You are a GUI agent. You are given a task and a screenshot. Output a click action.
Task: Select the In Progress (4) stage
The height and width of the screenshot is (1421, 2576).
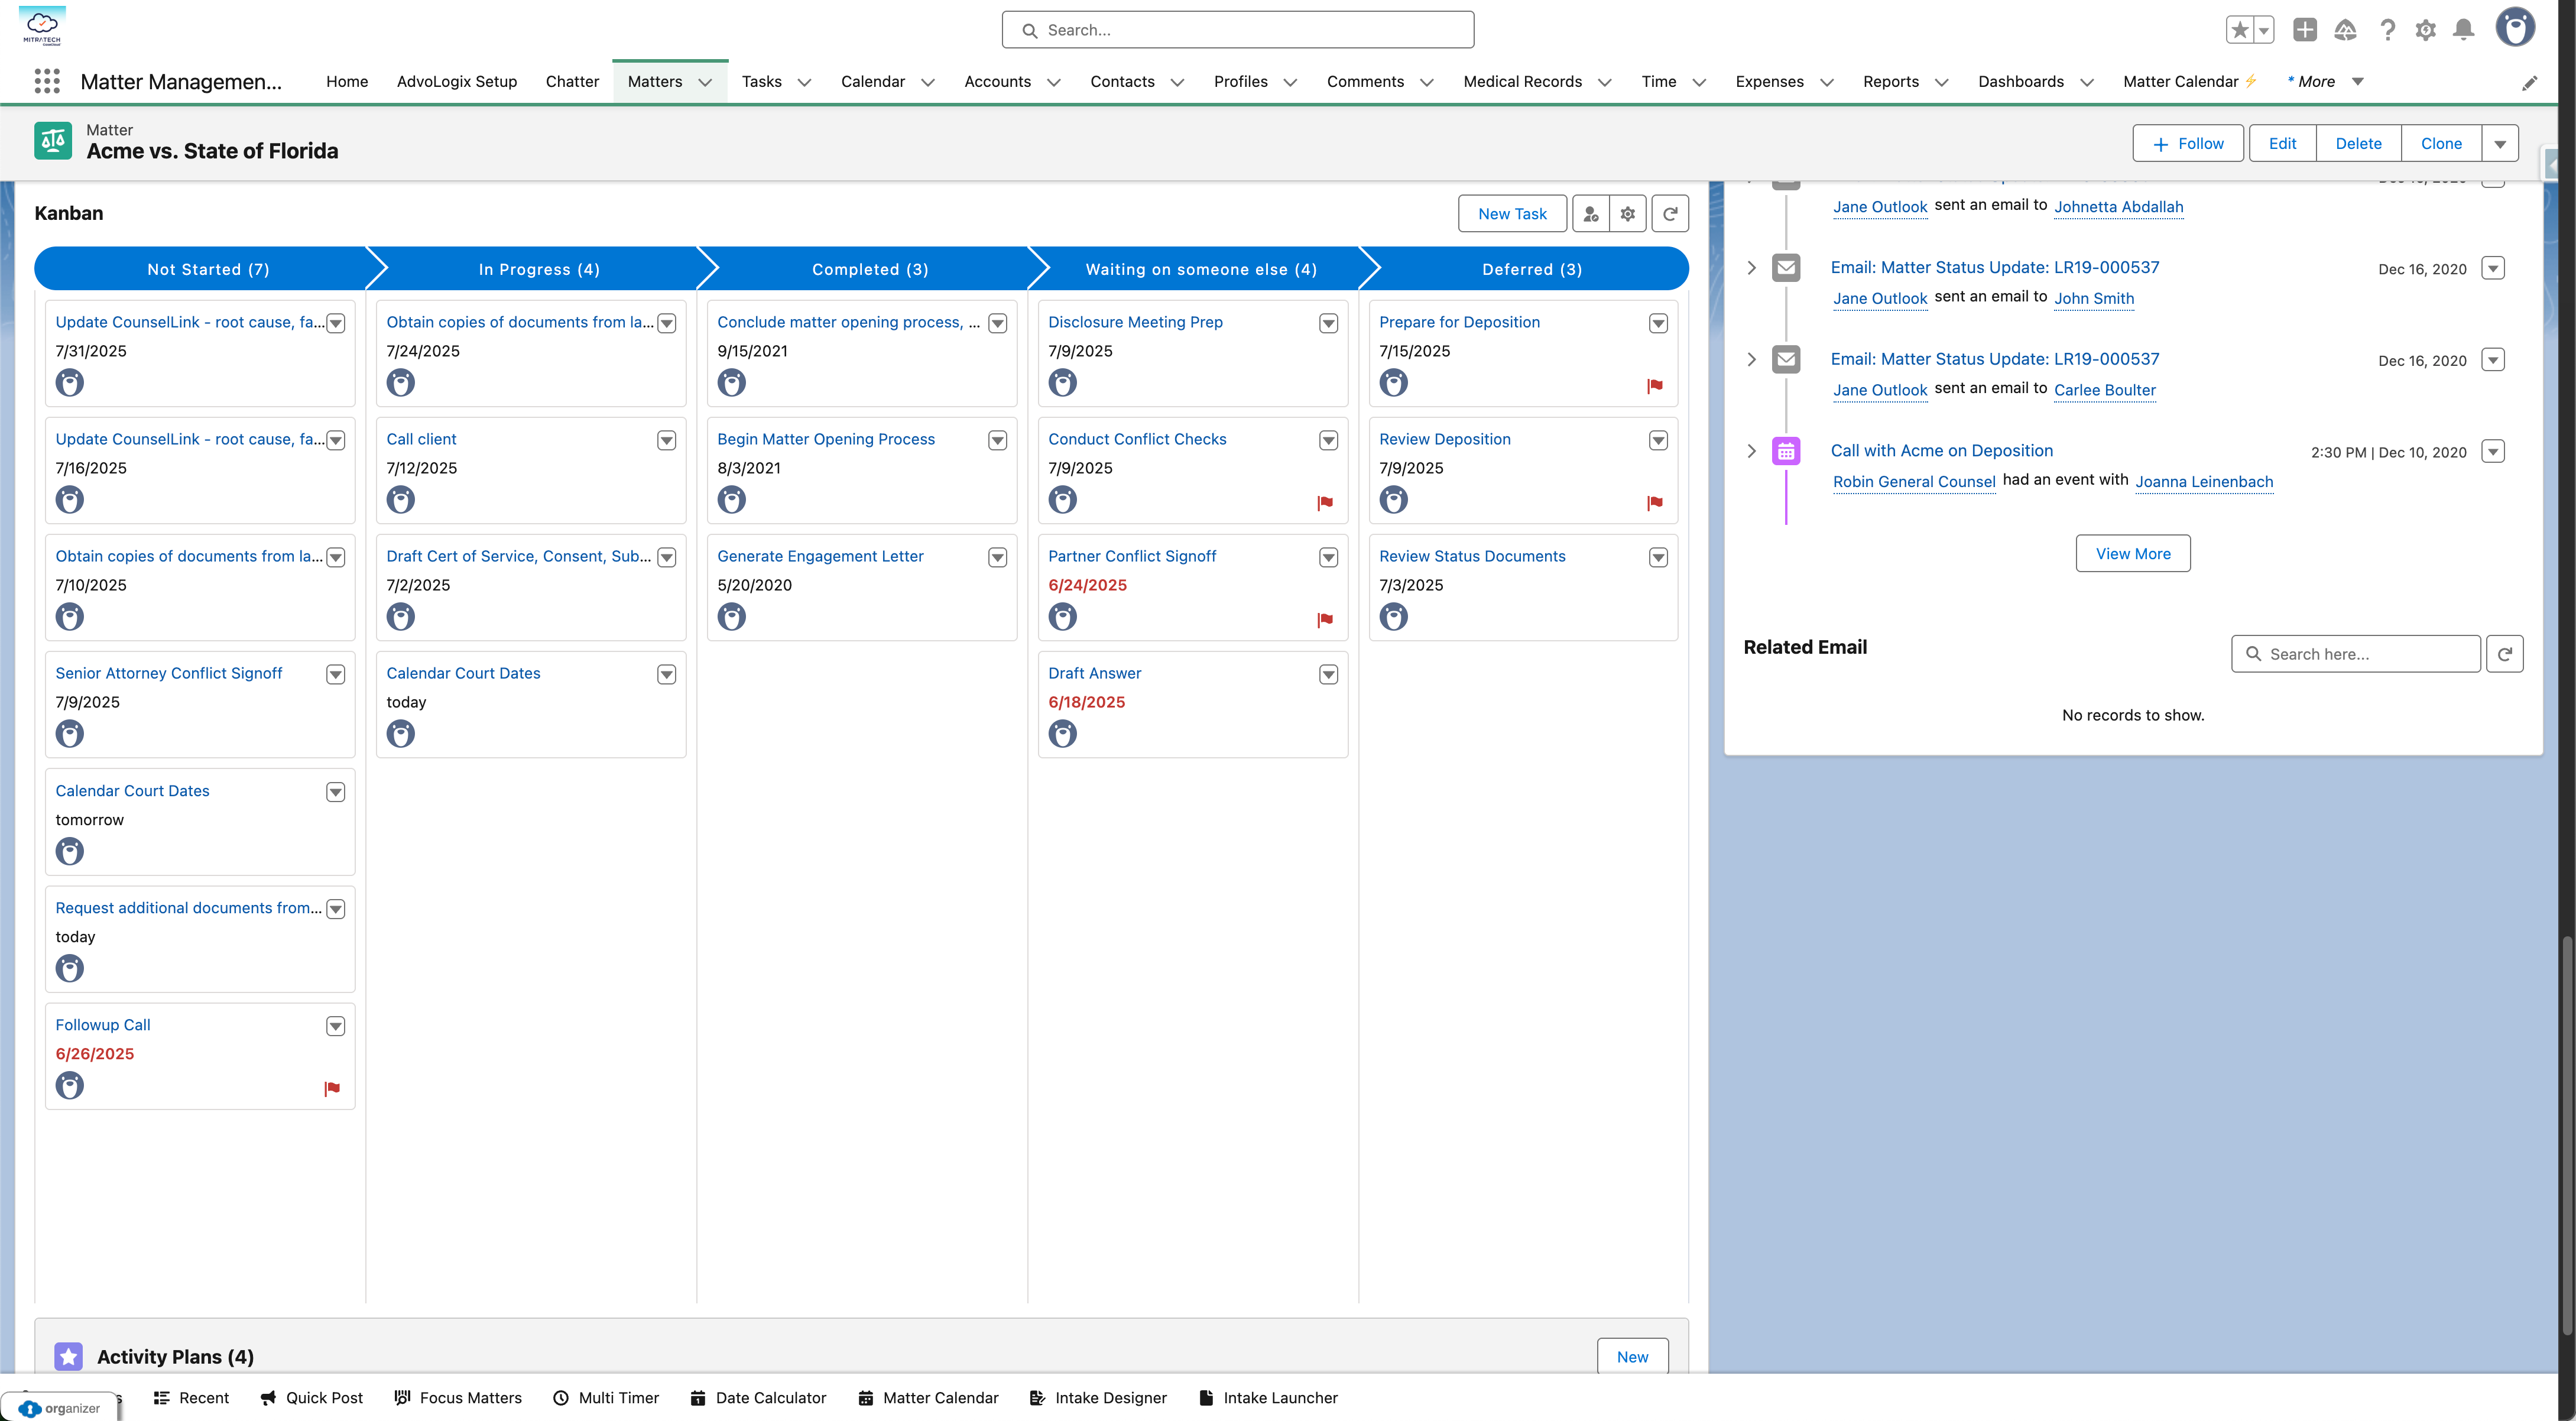pyautogui.click(x=538, y=269)
